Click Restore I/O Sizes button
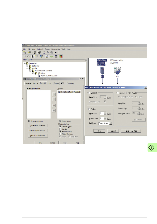Image resolution: width=157 pixels, height=224 pixels. click(131, 131)
